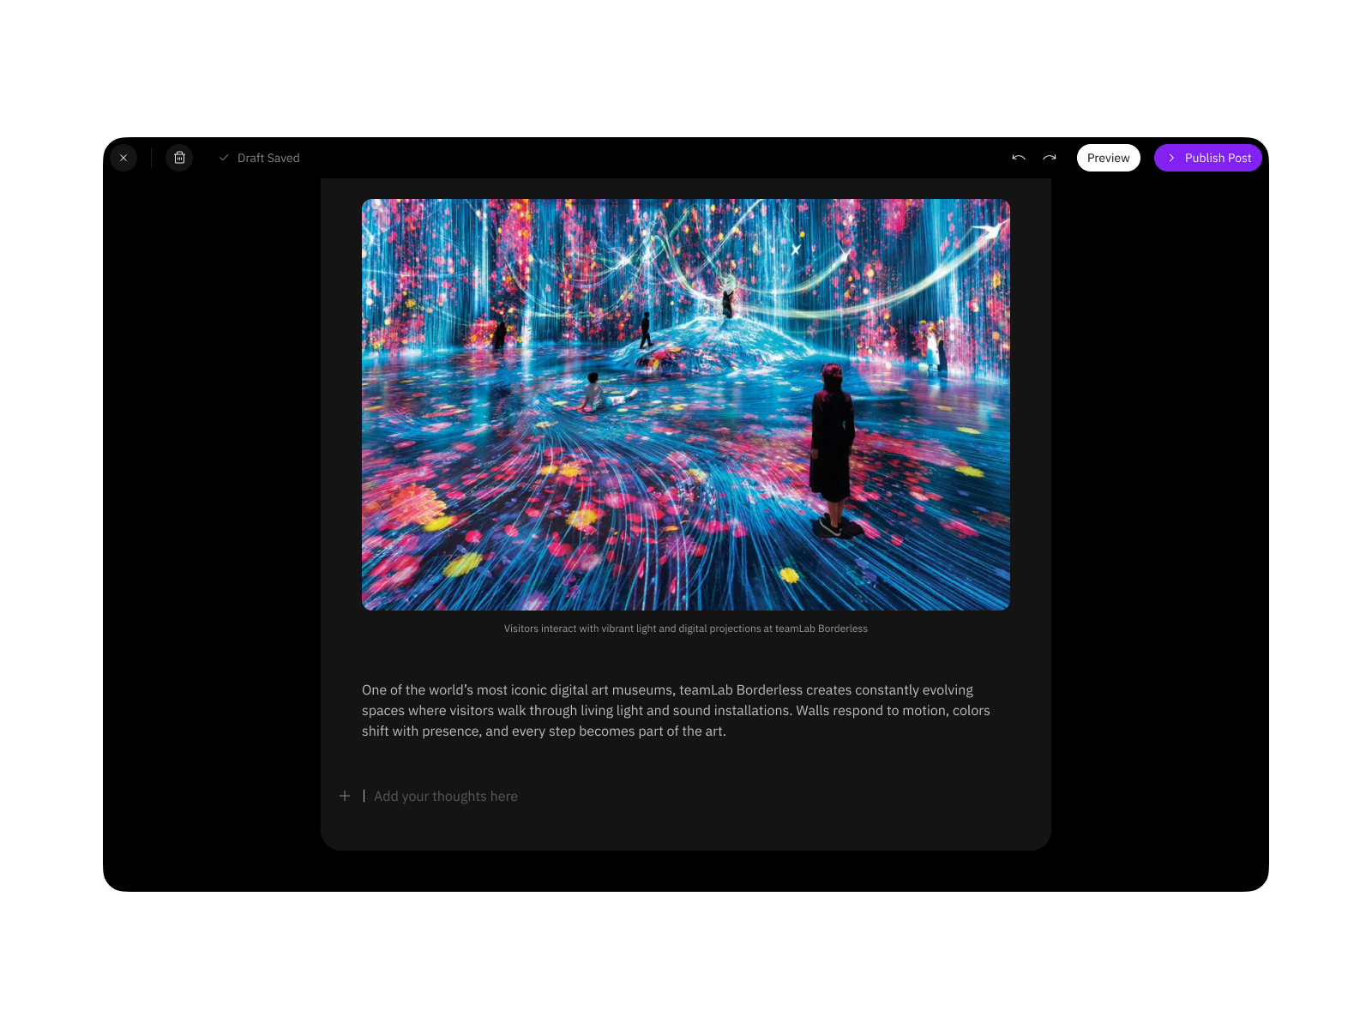Close the post editor with the X icon
The width and height of the screenshot is (1372, 1029).
[x=123, y=158]
